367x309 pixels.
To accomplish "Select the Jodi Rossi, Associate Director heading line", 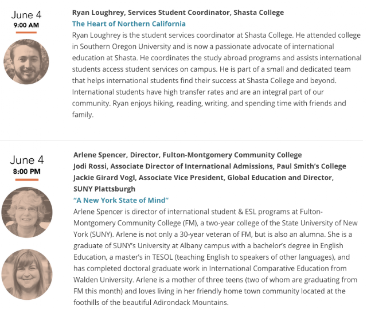I will pos(209,166).
